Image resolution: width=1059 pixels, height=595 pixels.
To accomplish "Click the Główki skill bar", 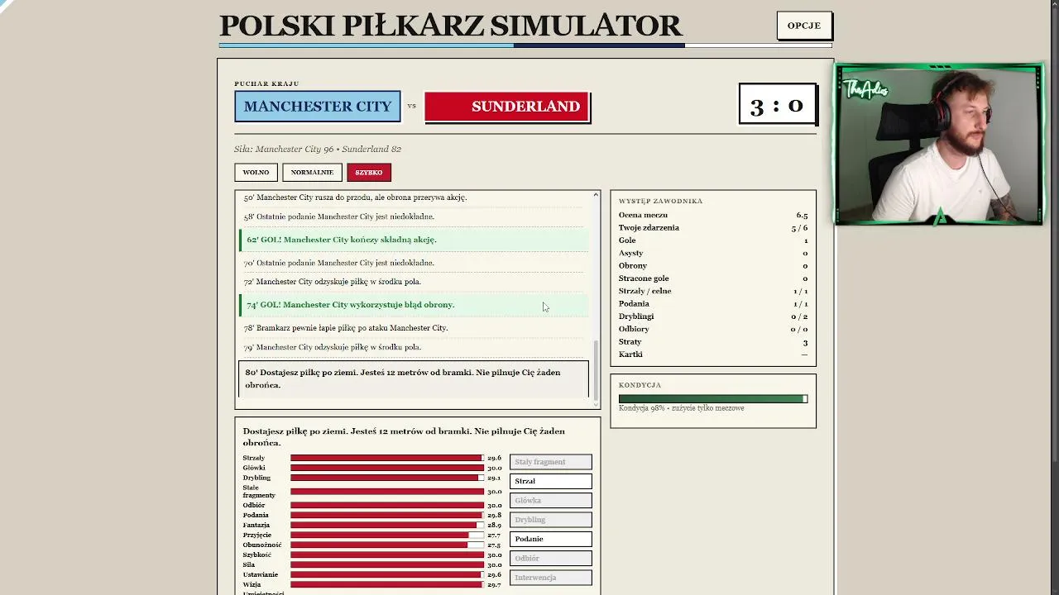I will coord(387,468).
